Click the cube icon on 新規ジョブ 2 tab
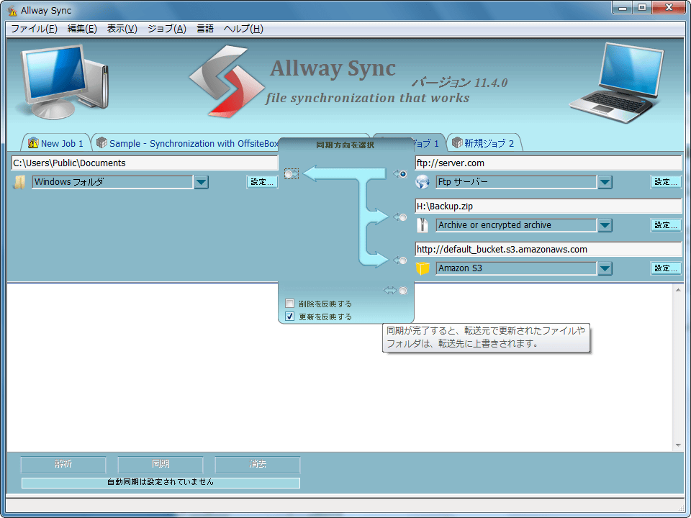 [x=457, y=142]
